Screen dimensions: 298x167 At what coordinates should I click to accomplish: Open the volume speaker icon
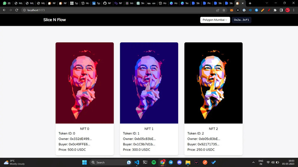pos(273,163)
